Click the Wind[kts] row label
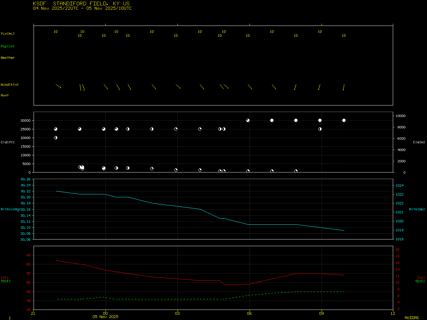 pos(10,85)
